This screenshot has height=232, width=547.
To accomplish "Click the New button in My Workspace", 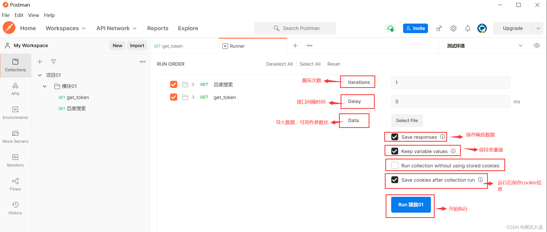I will click(117, 46).
